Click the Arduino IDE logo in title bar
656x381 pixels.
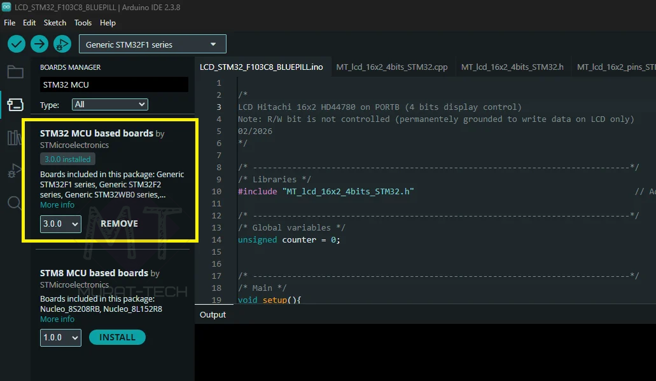pos(6,7)
